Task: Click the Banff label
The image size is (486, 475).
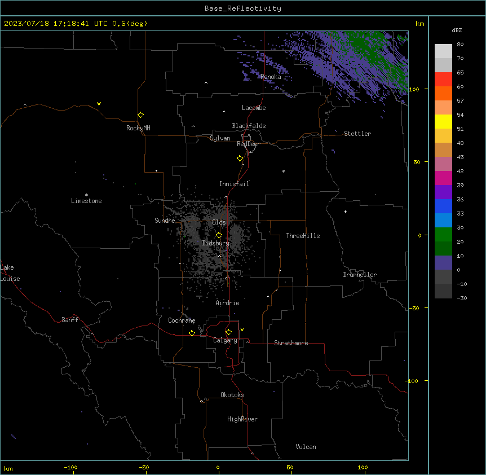Action: click(x=70, y=320)
